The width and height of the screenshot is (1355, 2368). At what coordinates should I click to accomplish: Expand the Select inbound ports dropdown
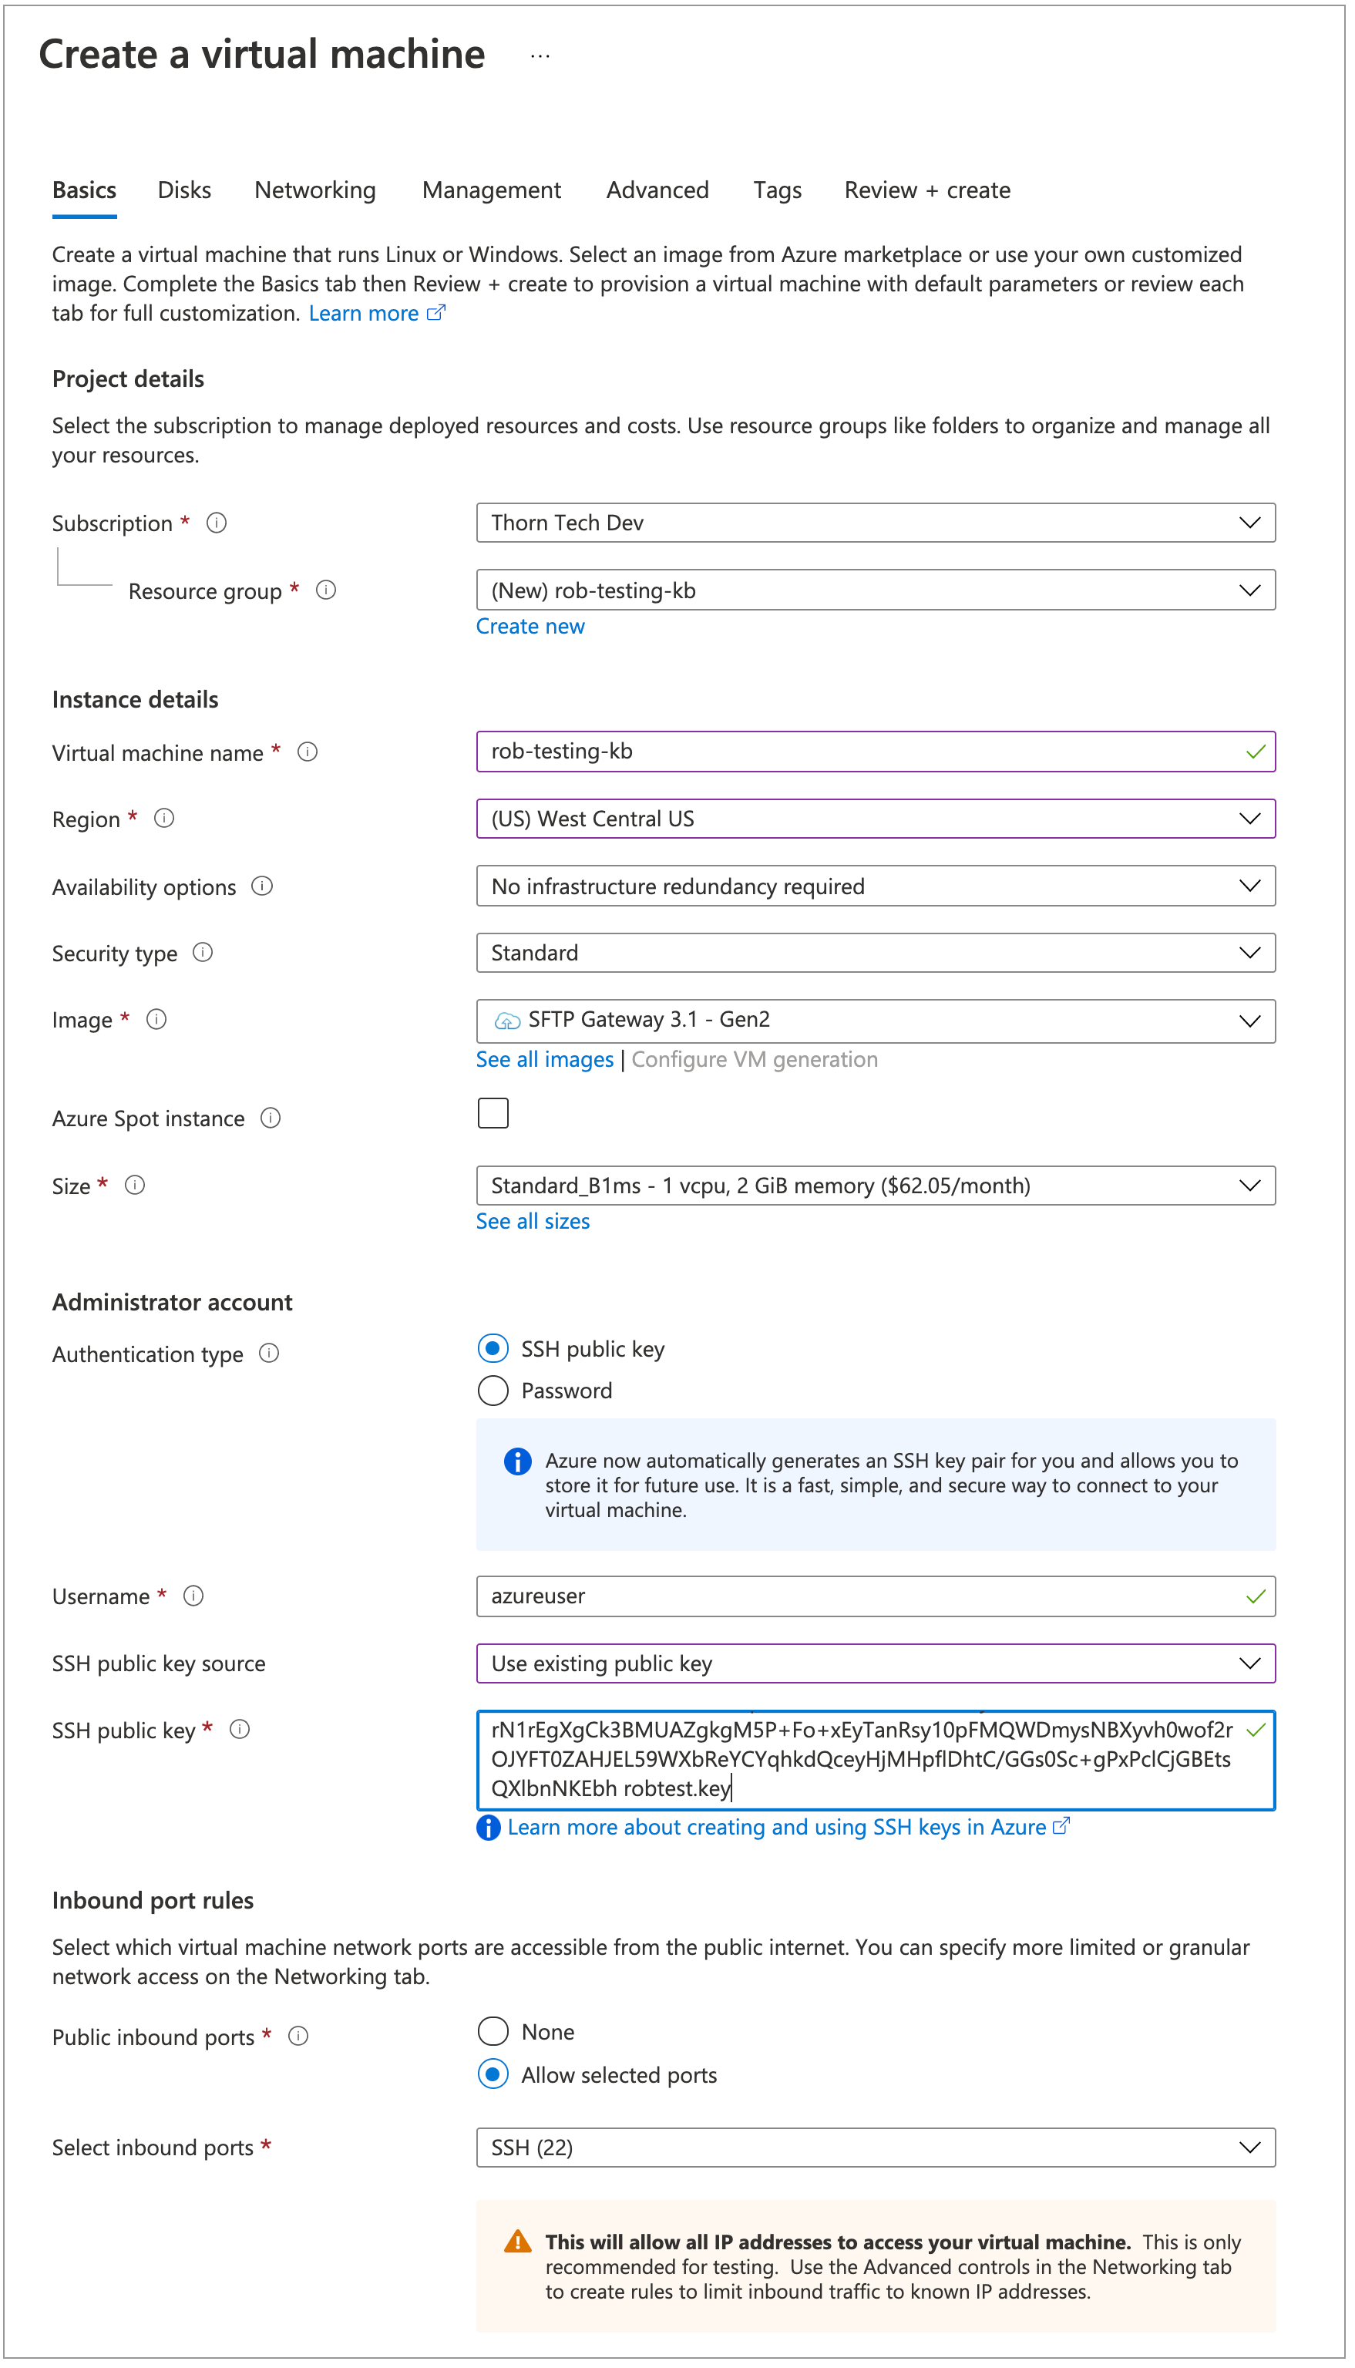[876, 2148]
